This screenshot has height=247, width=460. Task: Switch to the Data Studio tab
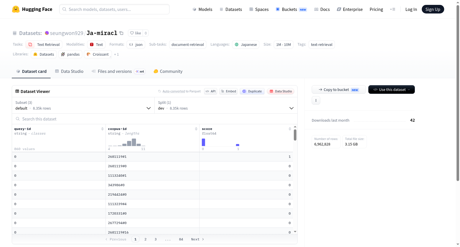coord(69,71)
